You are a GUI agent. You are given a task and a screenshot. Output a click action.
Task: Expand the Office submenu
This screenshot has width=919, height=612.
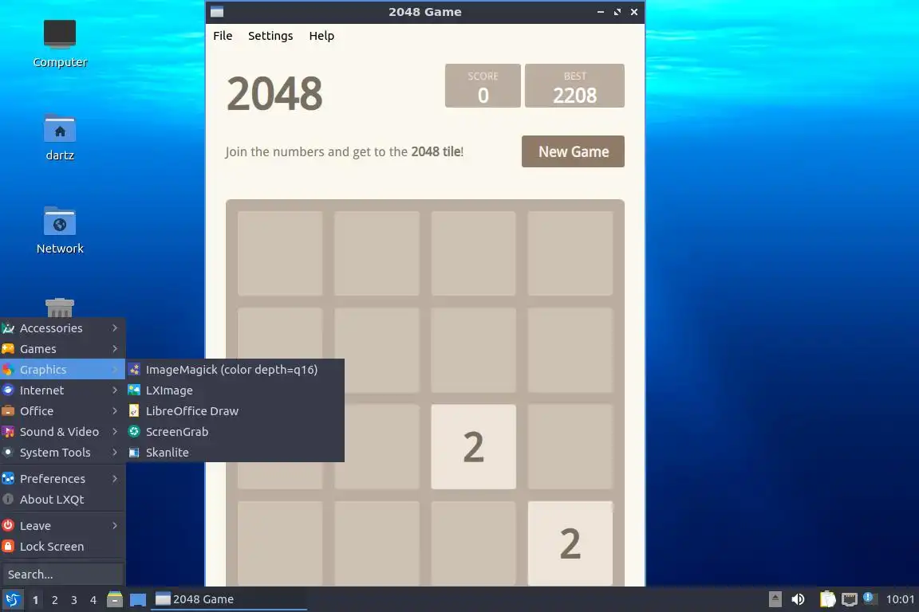tap(63, 411)
